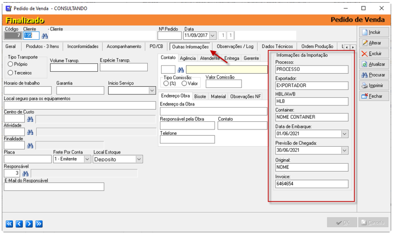Go to the first record

[x=9, y=224]
